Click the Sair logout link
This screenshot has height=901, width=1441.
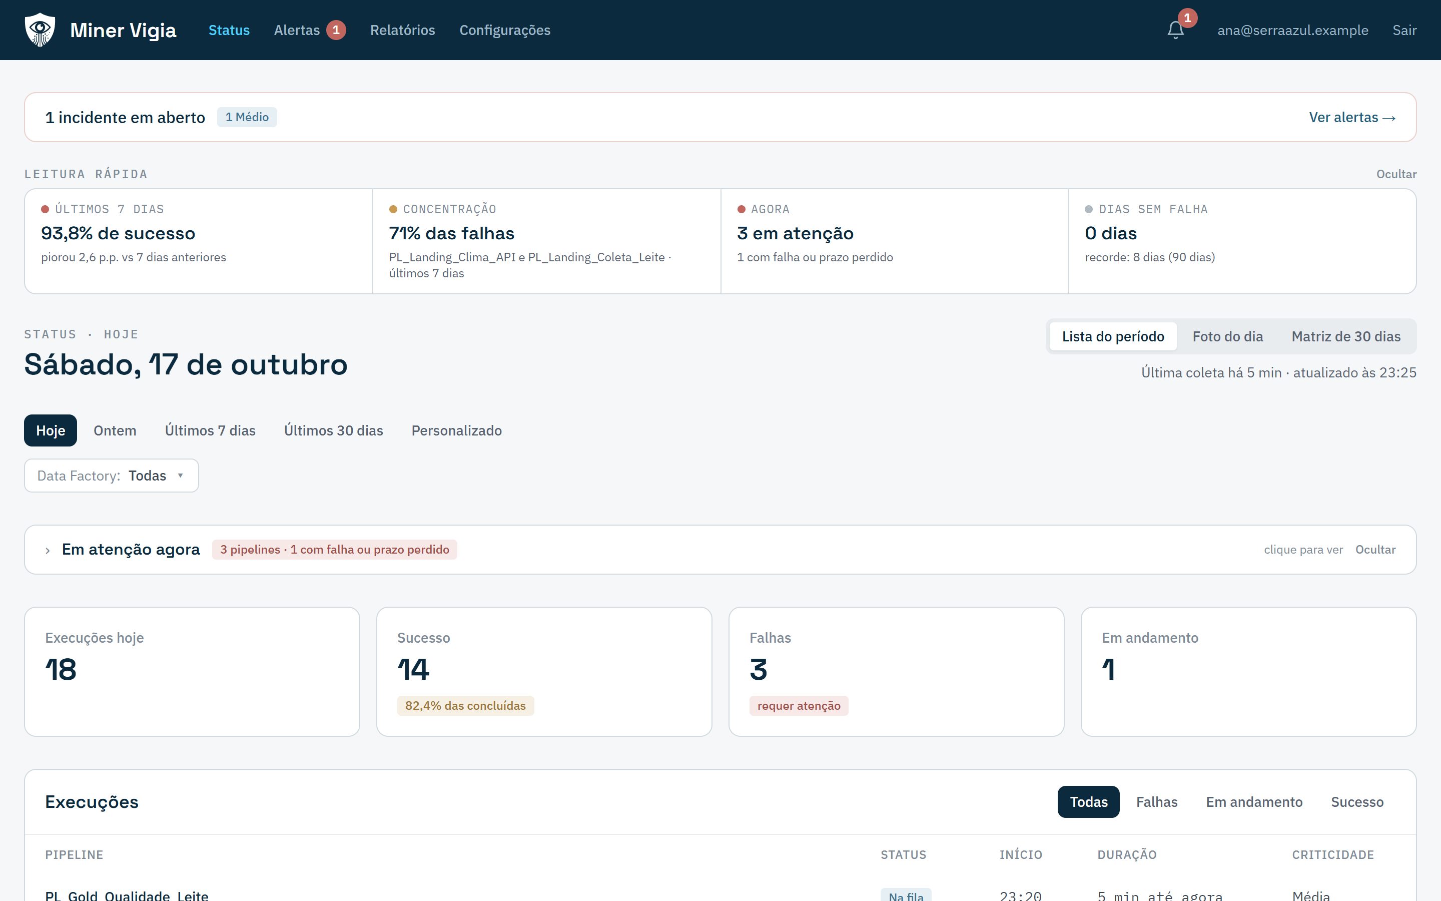point(1404,30)
